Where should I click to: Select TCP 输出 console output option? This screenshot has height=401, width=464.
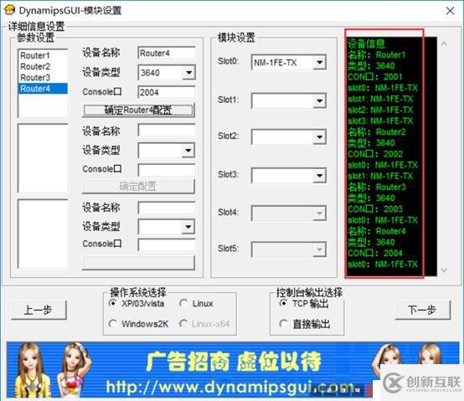coord(304,304)
